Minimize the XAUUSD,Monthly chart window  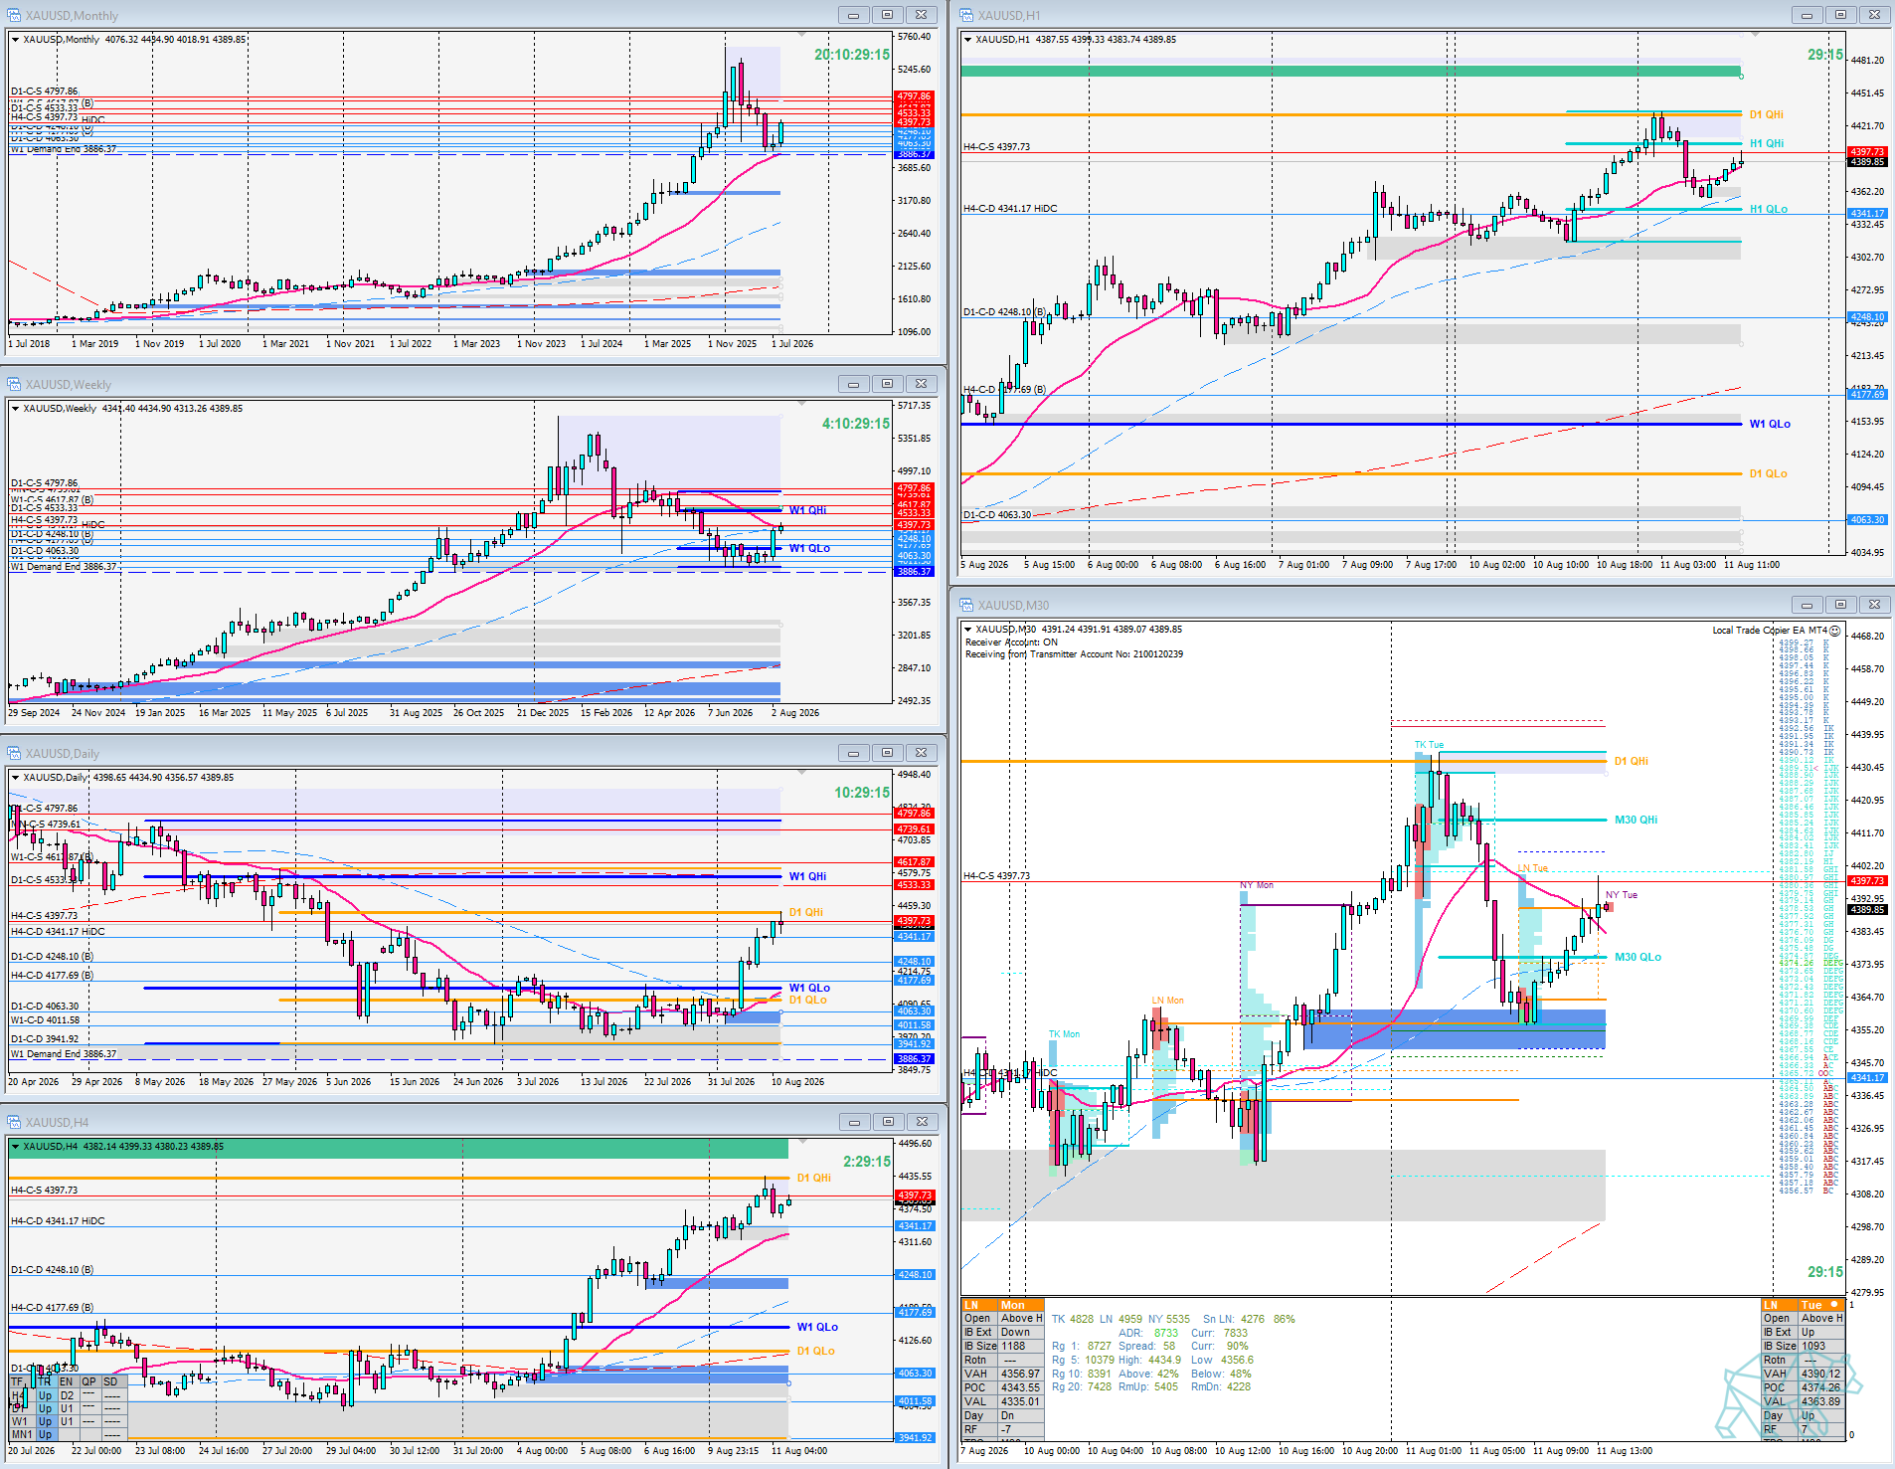click(x=853, y=15)
